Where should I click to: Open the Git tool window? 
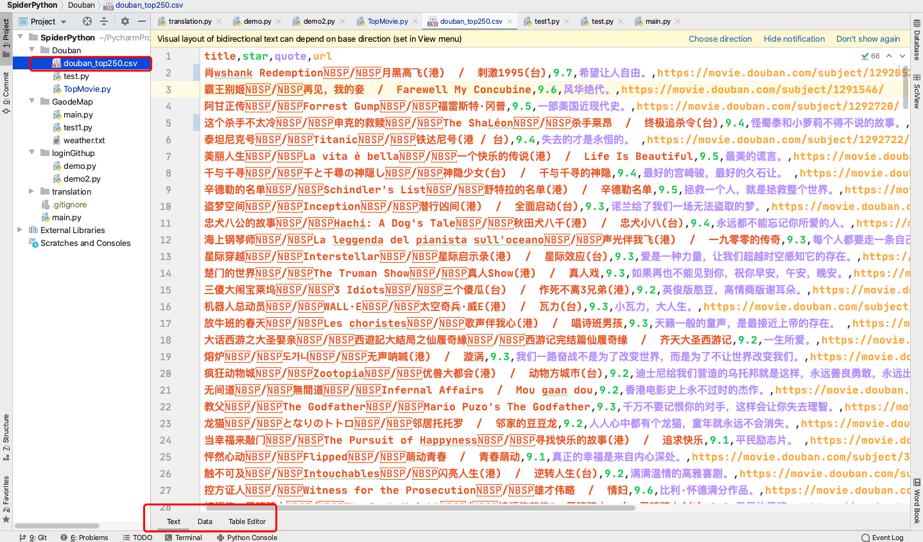[33, 538]
